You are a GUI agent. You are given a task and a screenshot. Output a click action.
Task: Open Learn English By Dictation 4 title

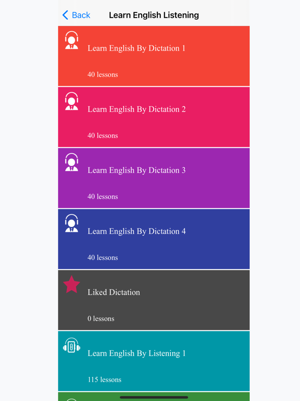(137, 231)
